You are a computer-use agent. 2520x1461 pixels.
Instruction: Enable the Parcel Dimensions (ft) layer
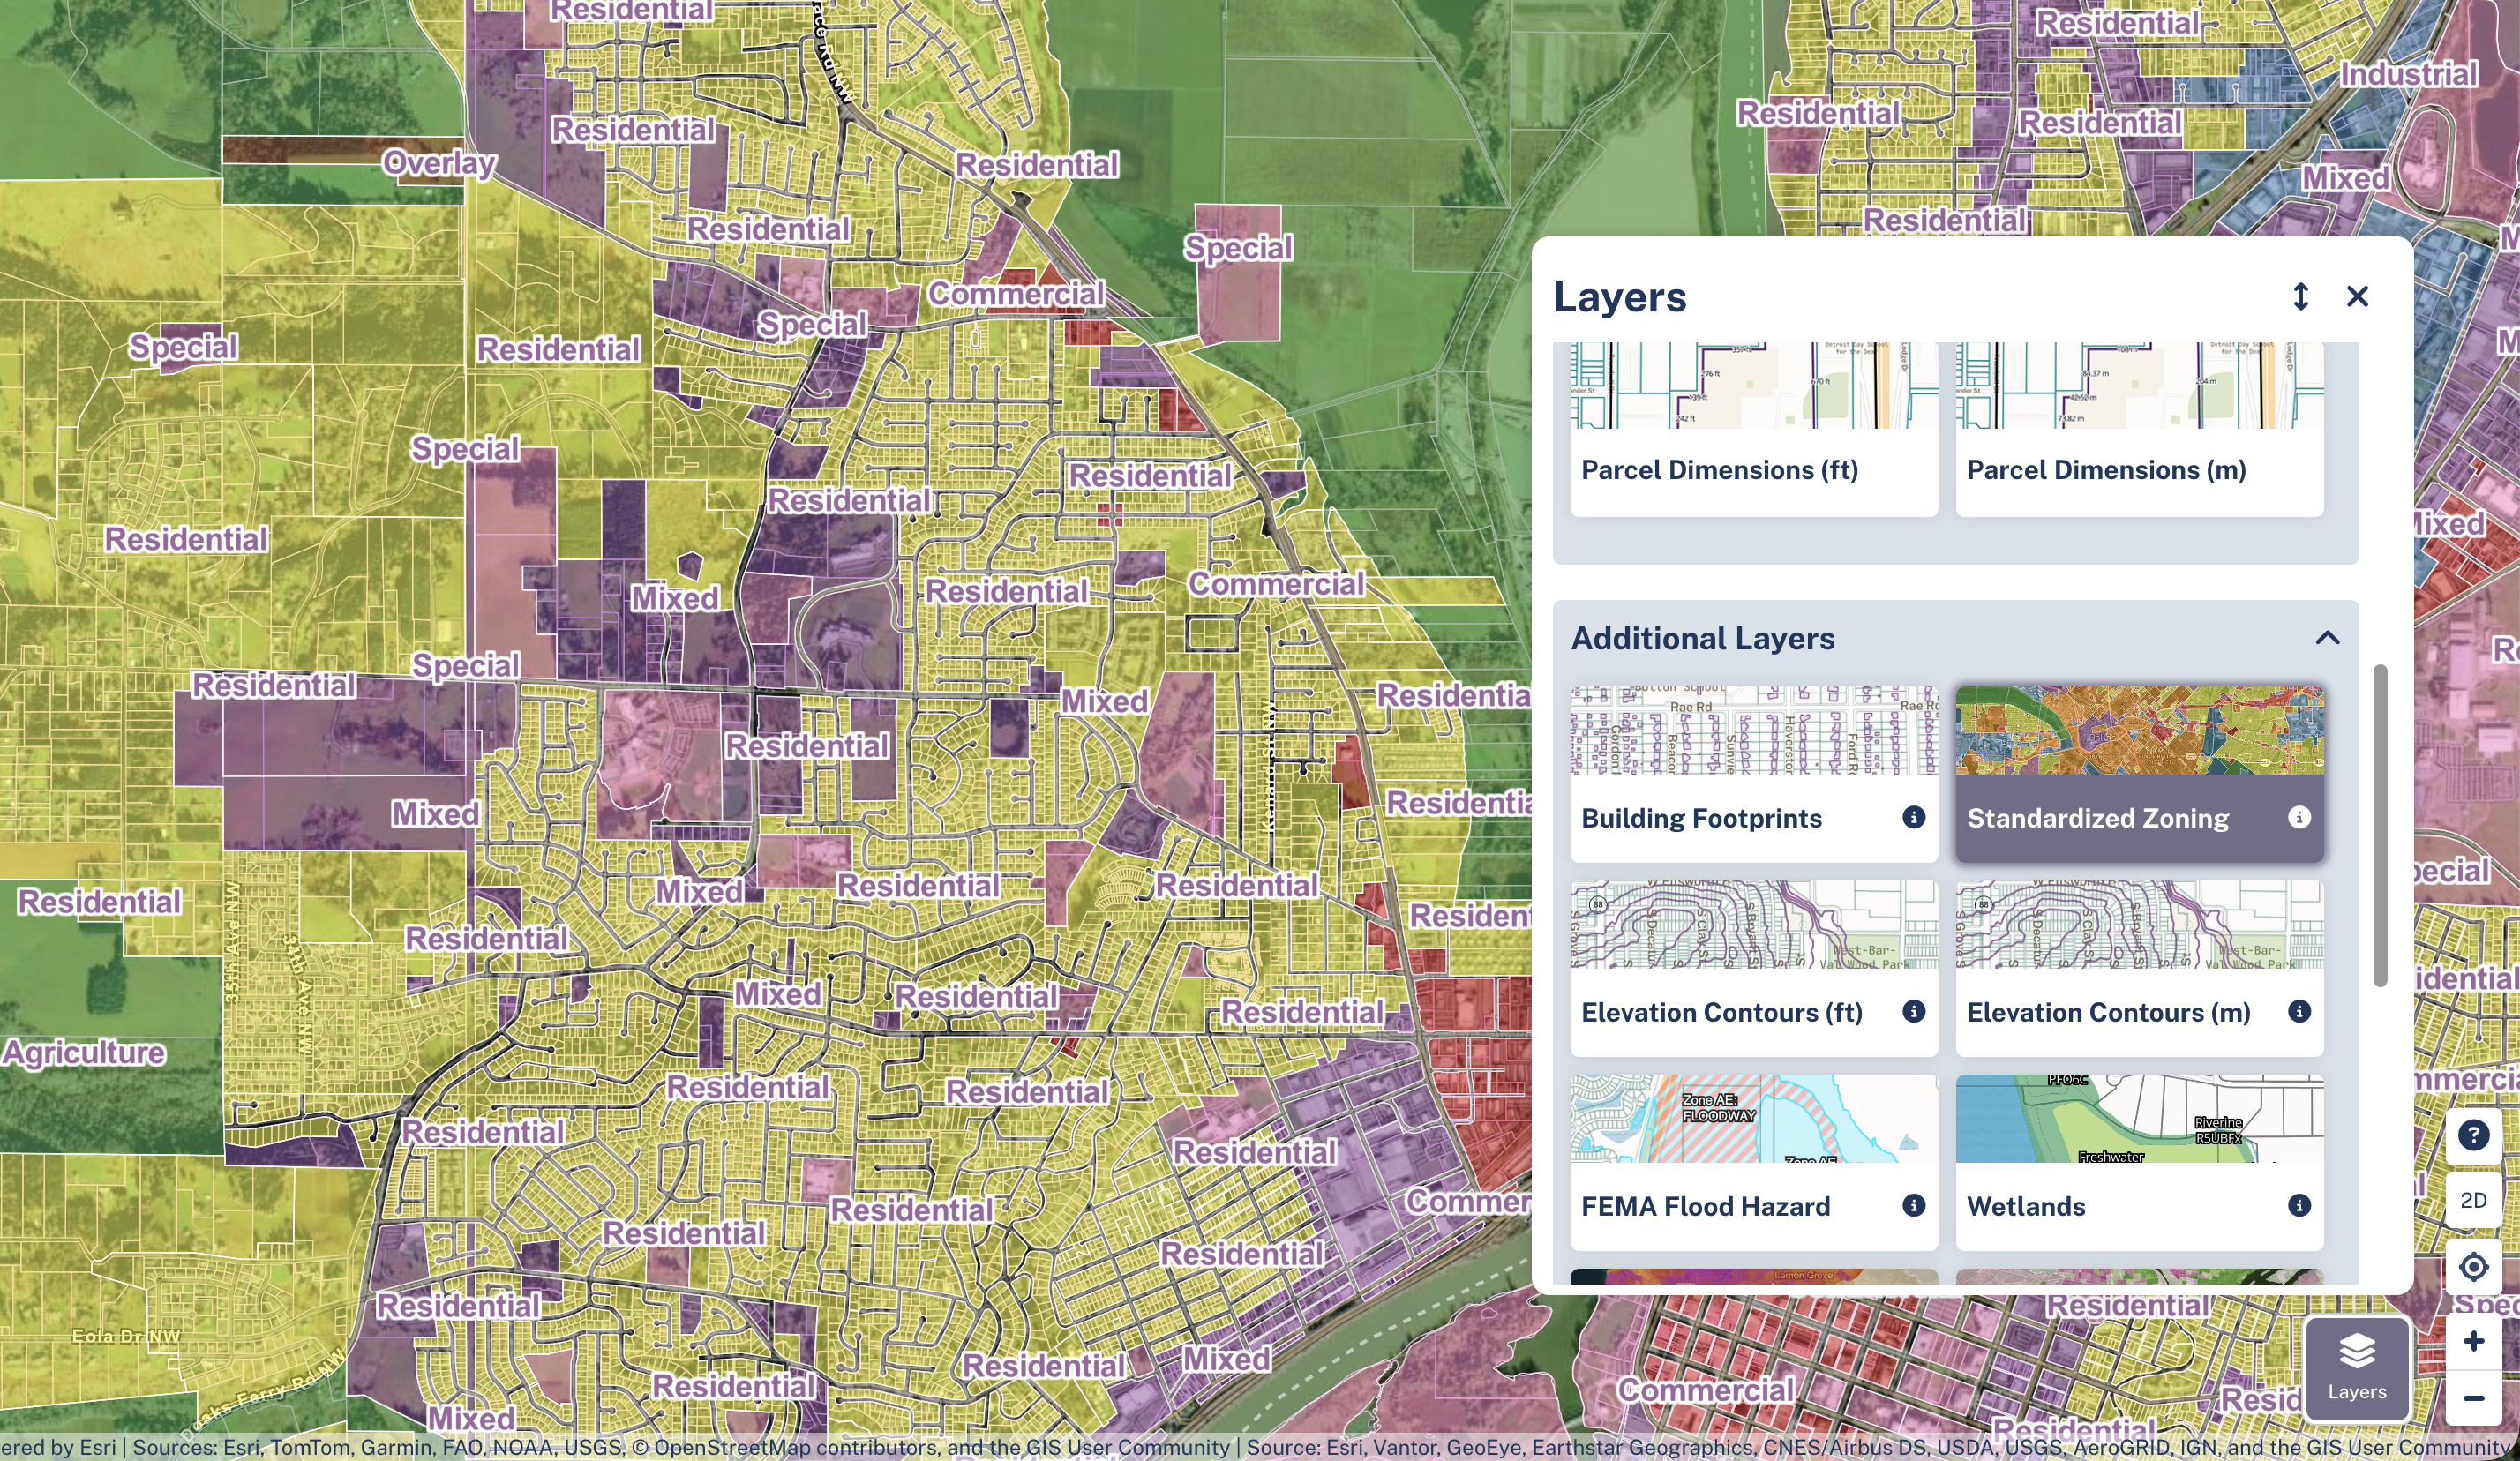coord(1753,430)
